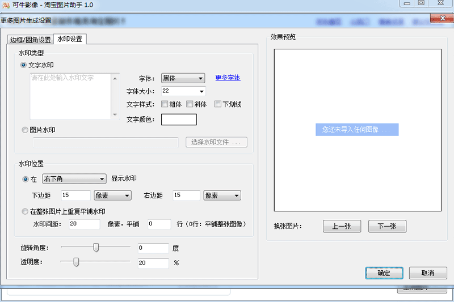Click the 可牛影像 app icon in title bar

(6, 5)
